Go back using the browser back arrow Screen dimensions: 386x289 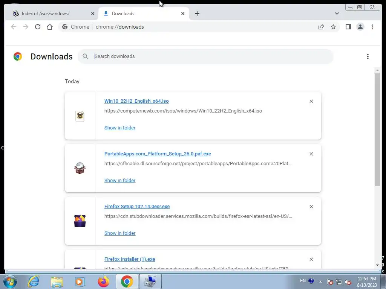click(14, 27)
